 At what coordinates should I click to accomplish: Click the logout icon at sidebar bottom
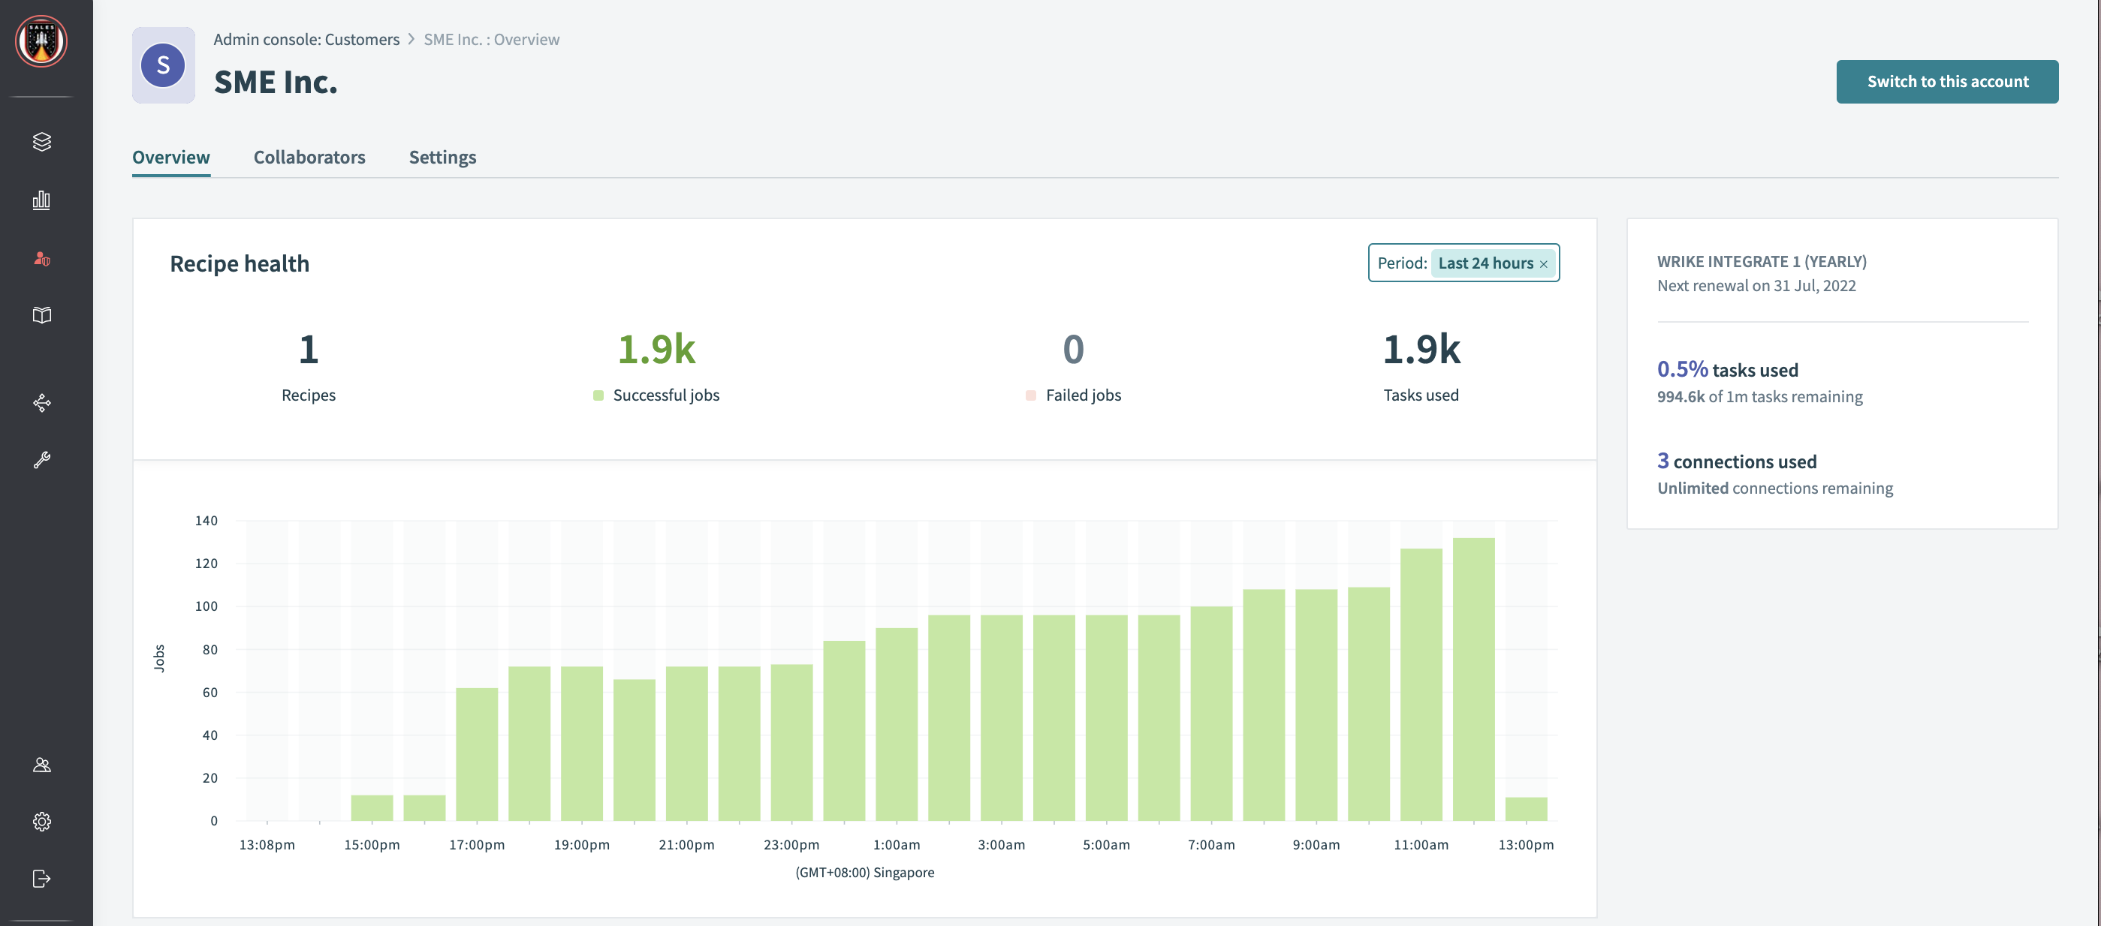41,879
